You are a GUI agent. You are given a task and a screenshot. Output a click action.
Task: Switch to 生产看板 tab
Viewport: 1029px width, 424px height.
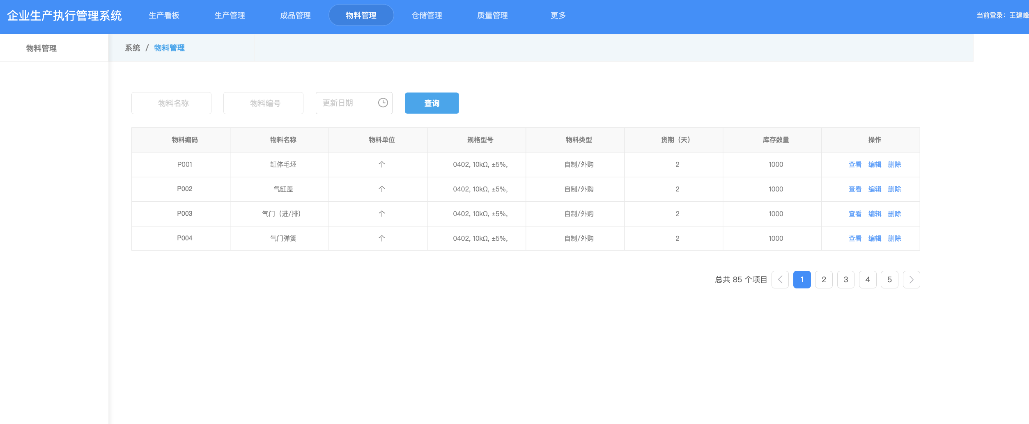[164, 16]
